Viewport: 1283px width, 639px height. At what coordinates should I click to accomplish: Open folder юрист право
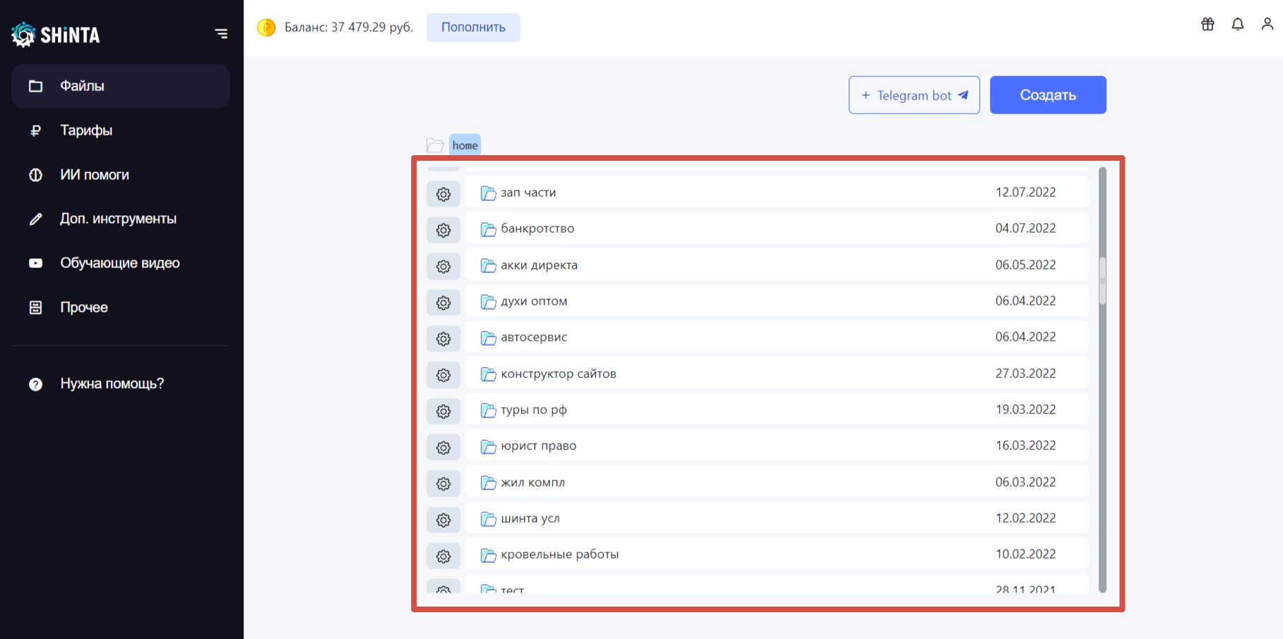[777, 446]
